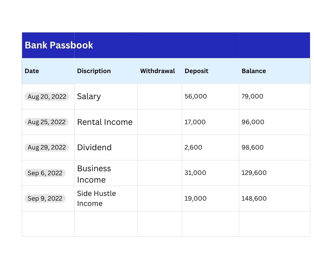Click the 2,600 deposit value
This screenshot has width=314, height=263.
coord(193,148)
